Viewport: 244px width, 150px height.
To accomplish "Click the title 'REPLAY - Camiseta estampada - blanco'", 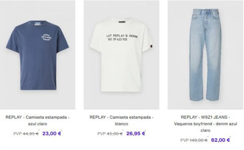I will [121, 120].
